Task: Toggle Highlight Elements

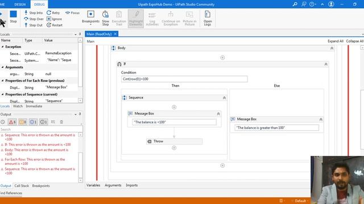Action: (136, 18)
